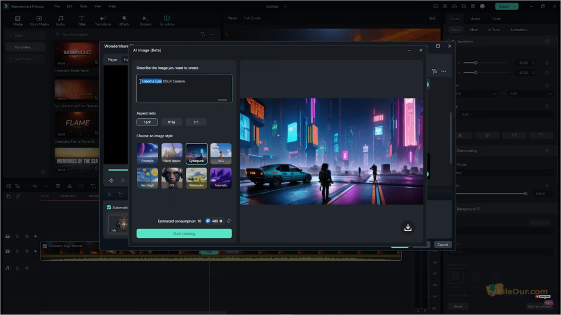This screenshot has height=315, width=561.
Task: Enable the Automatic checkbox in the AI Image dialog
Action: pos(108,208)
